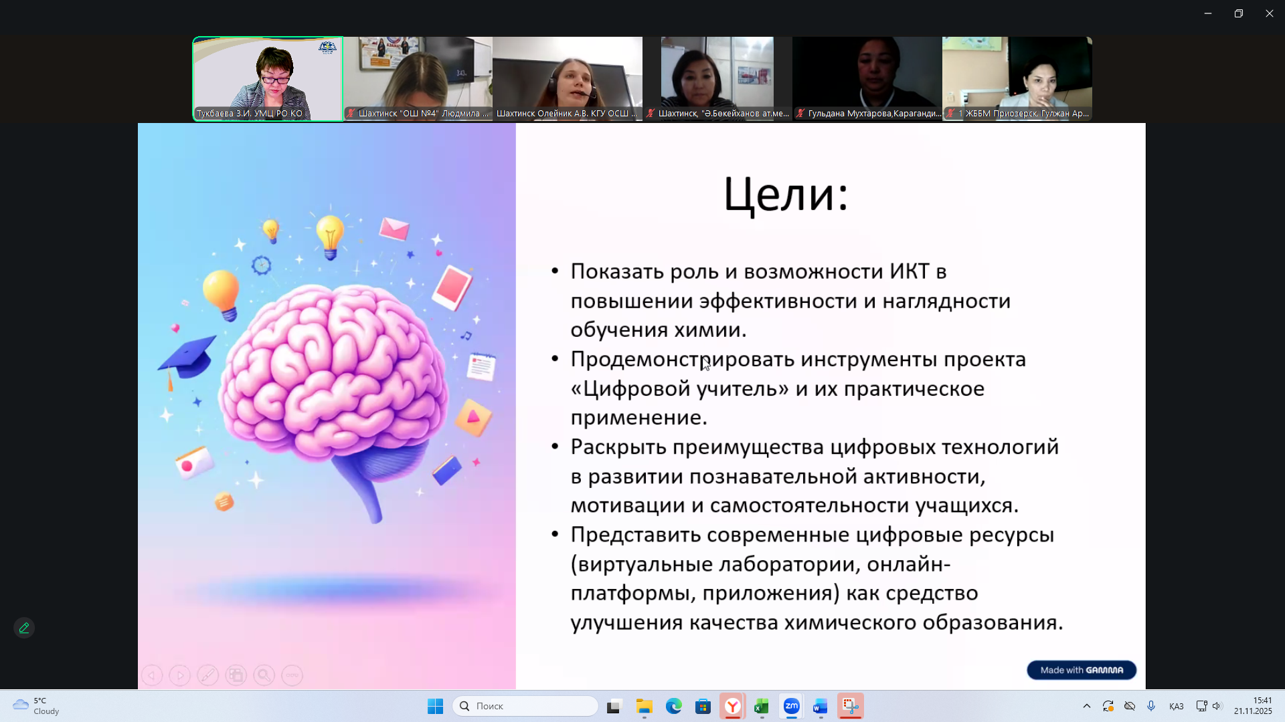Click the next slide arrow control
1285x722 pixels.
click(x=179, y=675)
